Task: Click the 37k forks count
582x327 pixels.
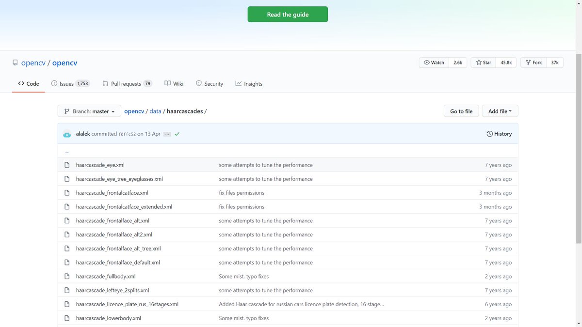Action: pos(555,62)
